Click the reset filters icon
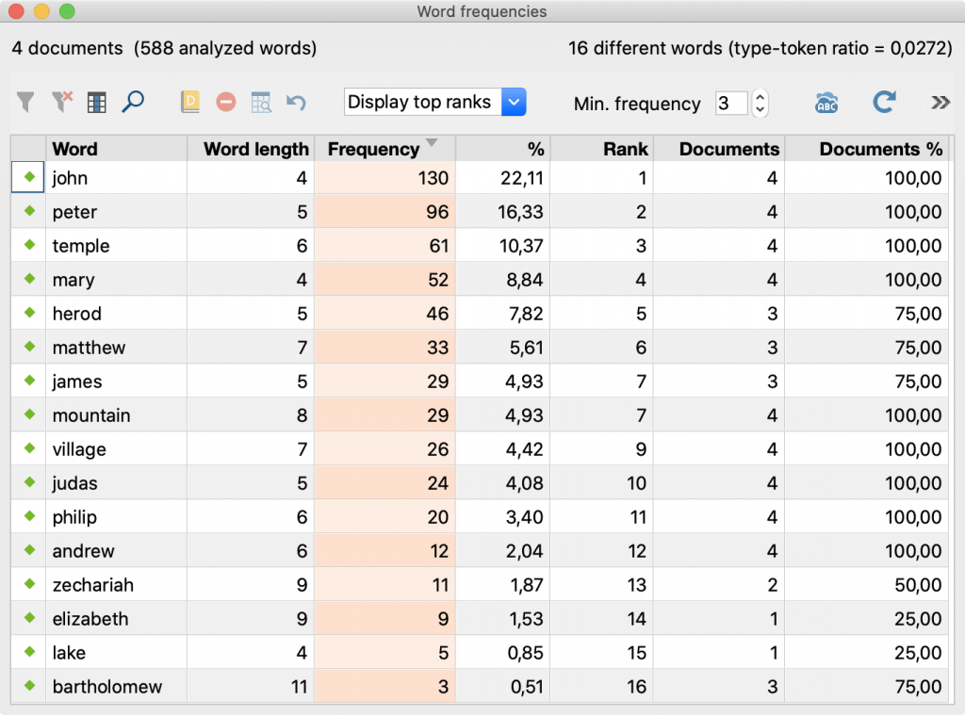965x715 pixels. pos(62,103)
